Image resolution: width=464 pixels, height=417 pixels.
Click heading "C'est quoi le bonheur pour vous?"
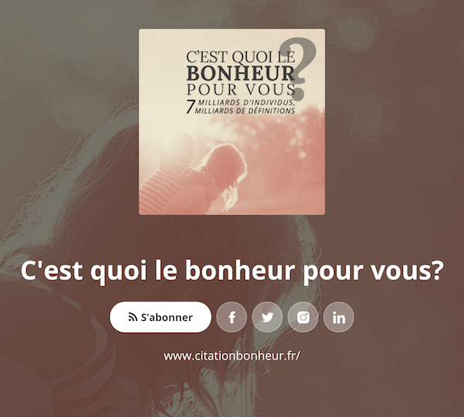232,271
